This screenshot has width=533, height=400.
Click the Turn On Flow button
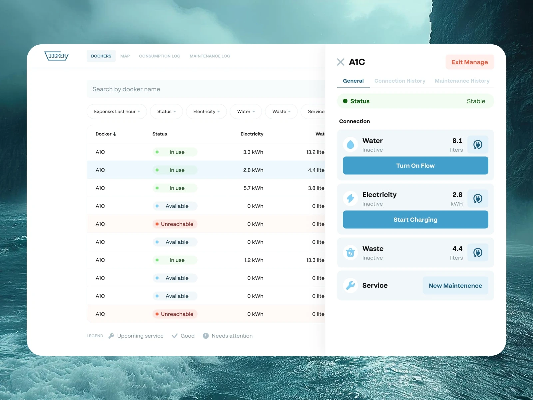pyautogui.click(x=415, y=166)
